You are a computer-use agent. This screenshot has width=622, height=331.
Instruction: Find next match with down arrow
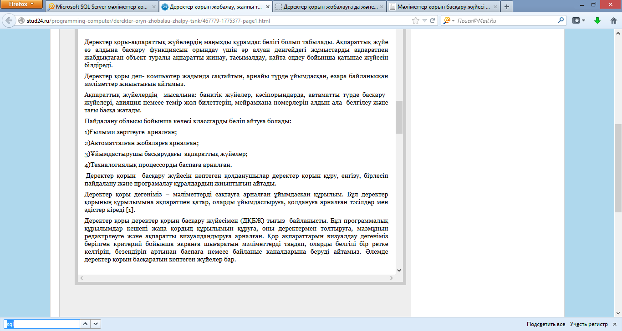point(96,324)
